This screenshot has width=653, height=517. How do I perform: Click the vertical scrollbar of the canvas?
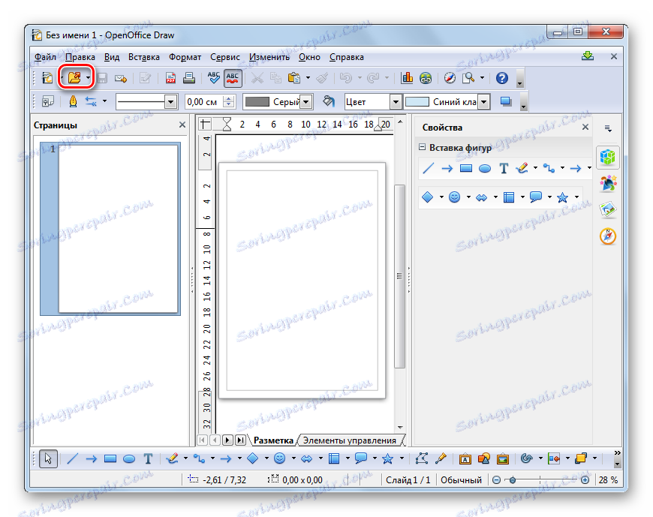pyautogui.click(x=400, y=276)
